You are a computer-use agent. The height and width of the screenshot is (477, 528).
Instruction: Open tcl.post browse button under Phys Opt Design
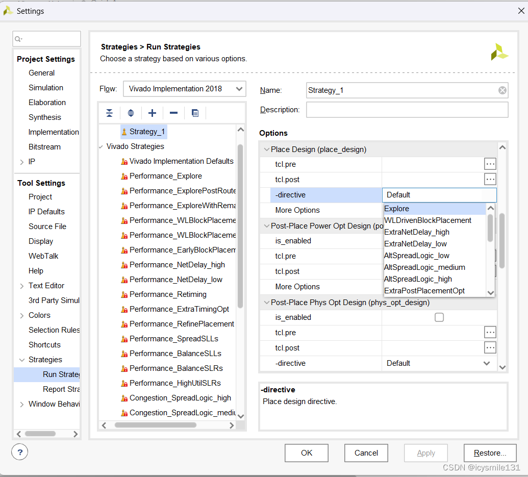(490, 348)
